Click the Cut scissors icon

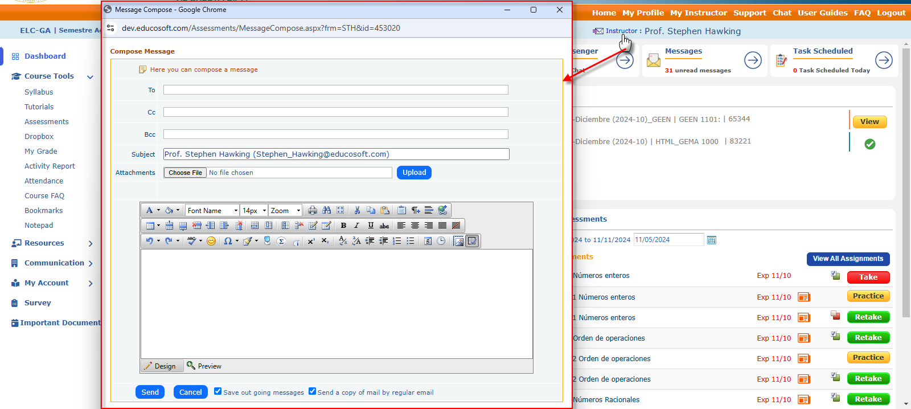click(x=357, y=210)
